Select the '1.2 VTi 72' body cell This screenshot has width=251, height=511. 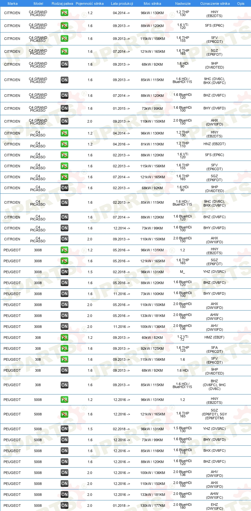tap(183, 338)
